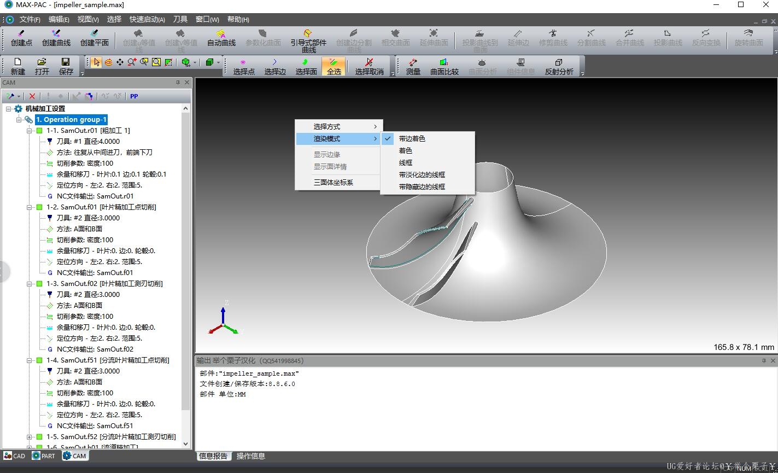
Task: Toggle green status box of 1-1. SamOut.r01
Action: point(39,131)
